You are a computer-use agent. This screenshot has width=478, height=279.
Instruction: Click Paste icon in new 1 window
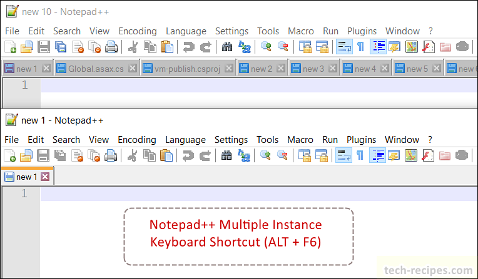(x=166, y=155)
